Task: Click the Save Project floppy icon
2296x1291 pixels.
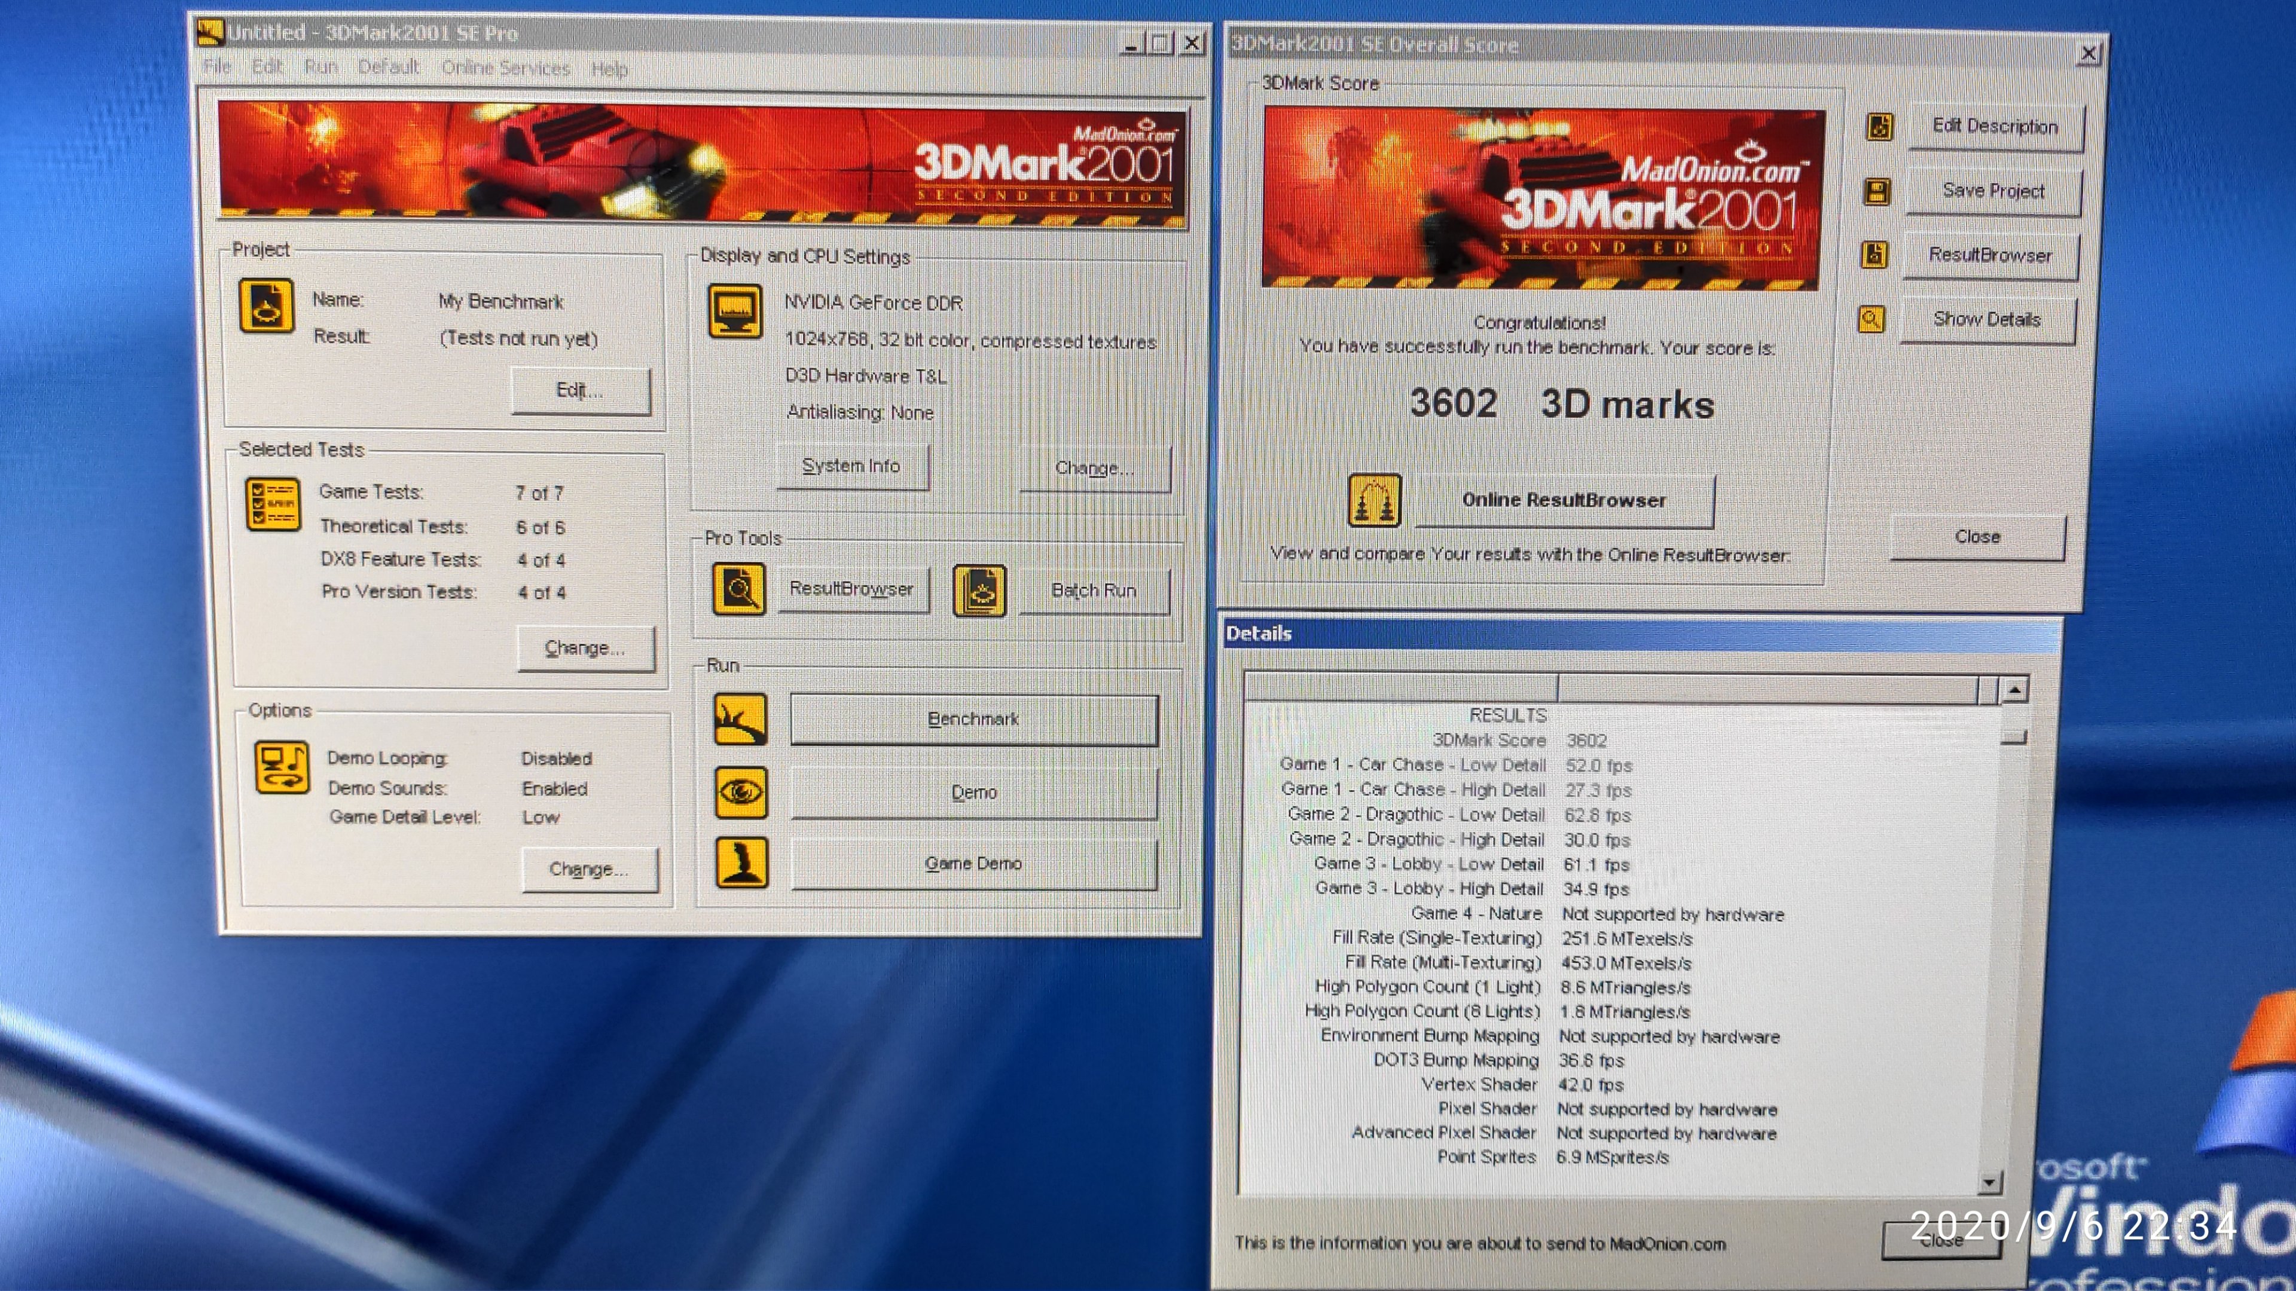Action: (x=1877, y=191)
